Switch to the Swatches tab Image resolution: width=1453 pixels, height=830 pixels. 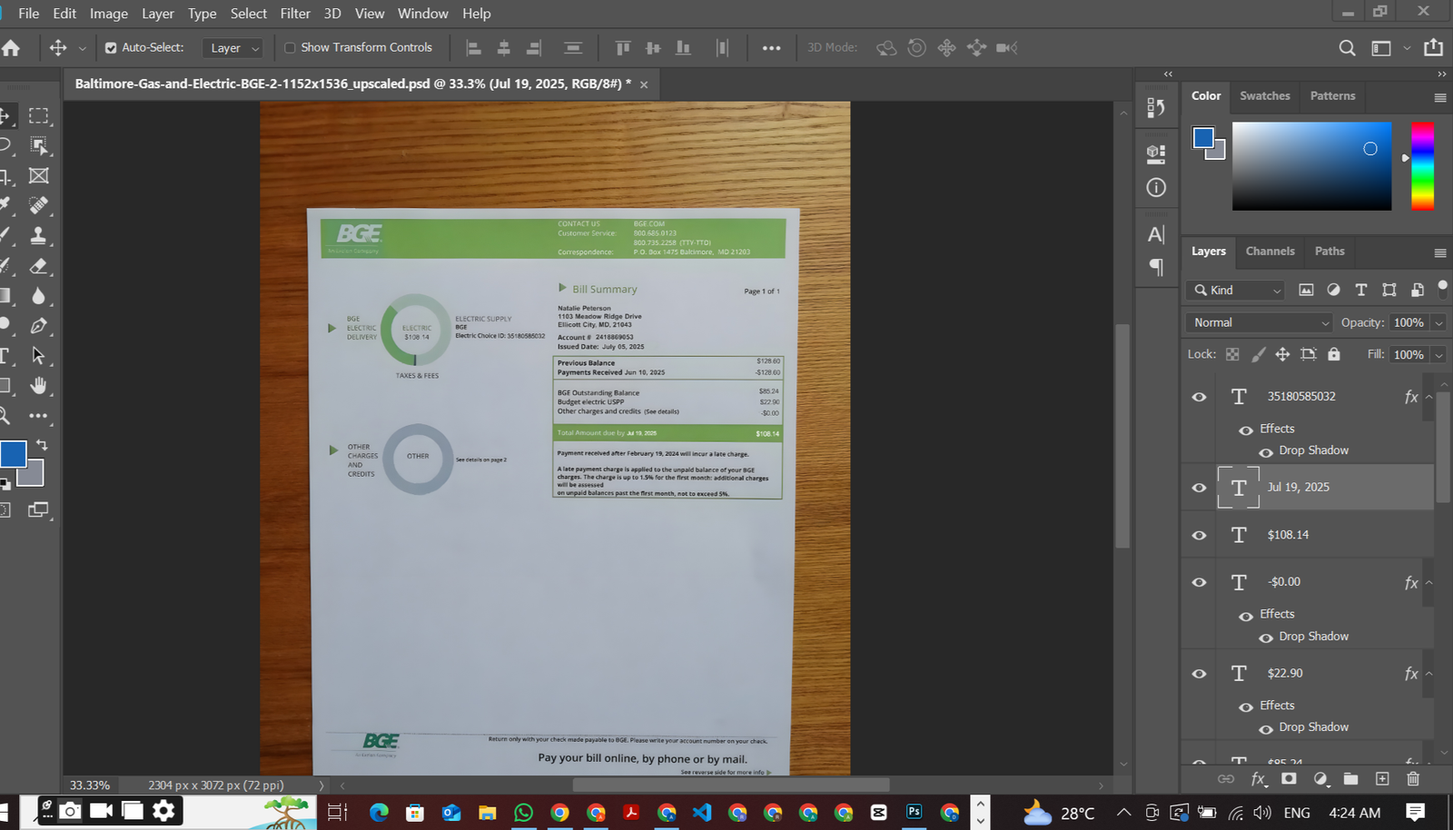(1265, 95)
